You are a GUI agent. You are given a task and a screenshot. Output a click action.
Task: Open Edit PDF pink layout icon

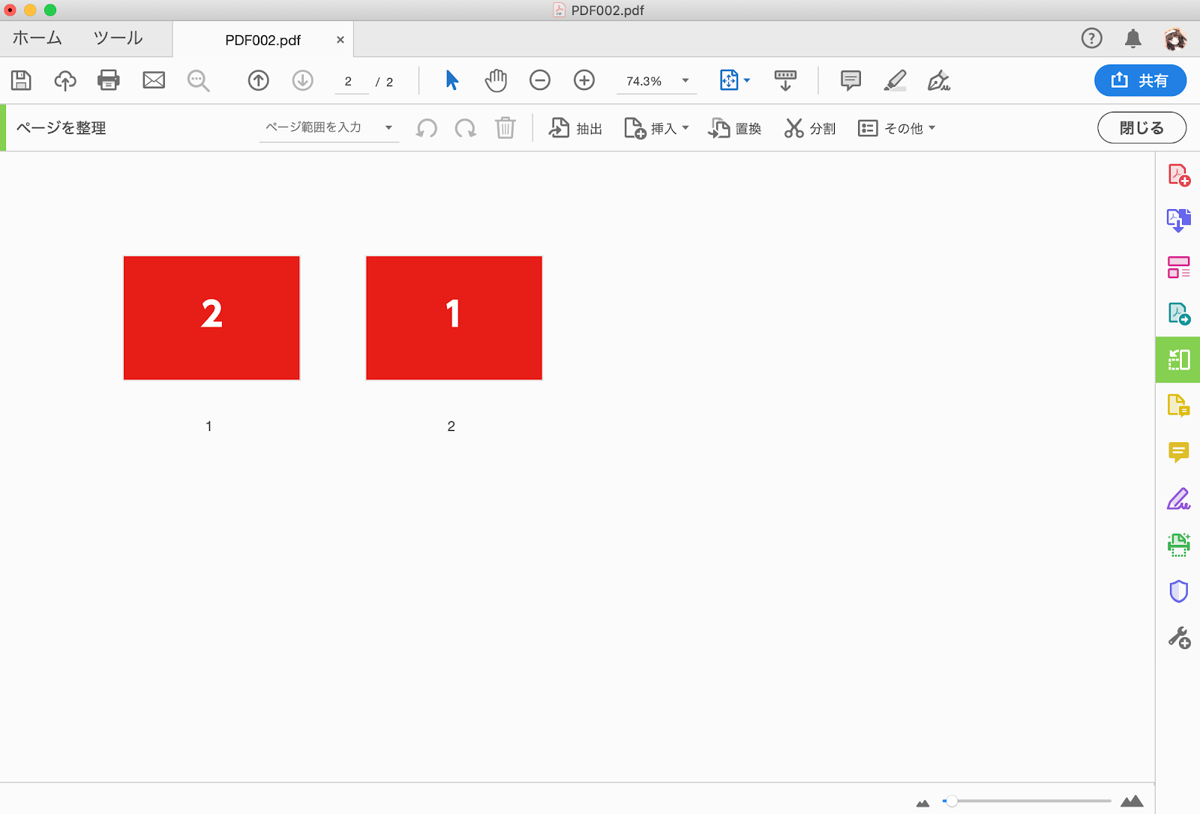[x=1179, y=268]
